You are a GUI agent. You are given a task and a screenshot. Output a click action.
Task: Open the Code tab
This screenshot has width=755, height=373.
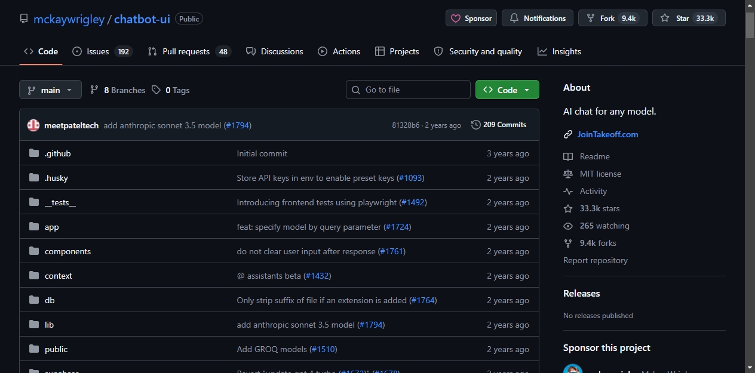click(41, 51)
